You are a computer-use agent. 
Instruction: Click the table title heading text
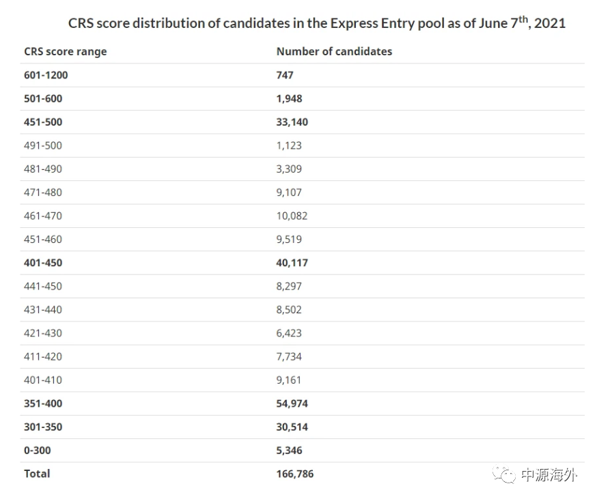pos(317,23)
